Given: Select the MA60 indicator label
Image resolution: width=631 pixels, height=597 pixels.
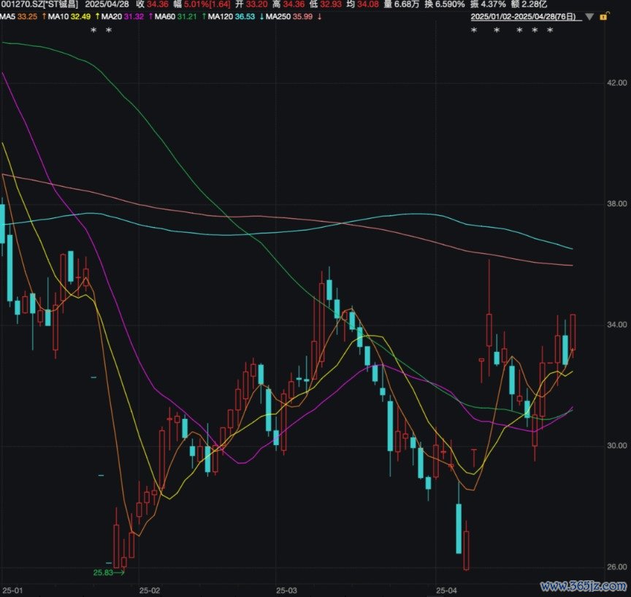Looking at the screenshot, I should tap(164, 16).
